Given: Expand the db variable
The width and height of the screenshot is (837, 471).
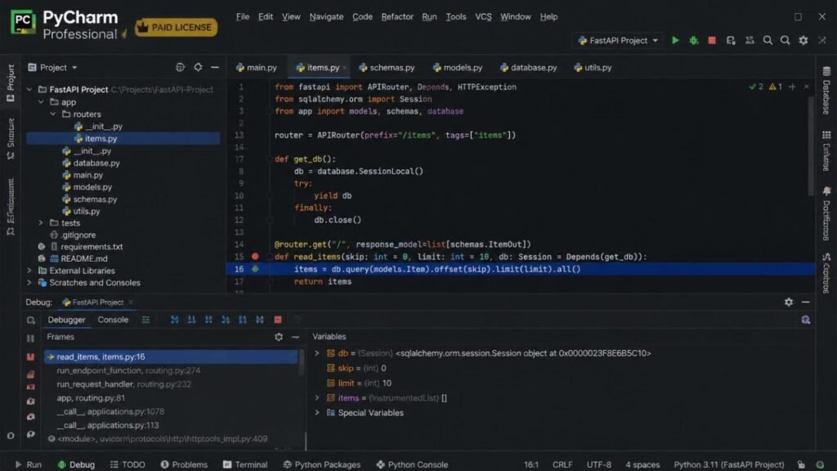Looking at the screenshot, I should (x=317, y=353).
